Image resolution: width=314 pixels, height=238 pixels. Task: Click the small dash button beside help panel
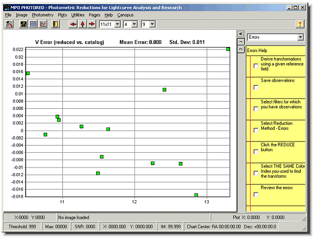pyautogui.click(x=241, y=41)
